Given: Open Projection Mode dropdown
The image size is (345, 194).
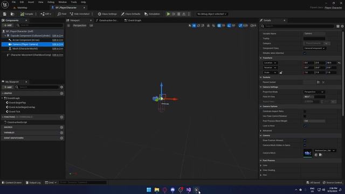Looking at the screenshot, I should 314,92.
